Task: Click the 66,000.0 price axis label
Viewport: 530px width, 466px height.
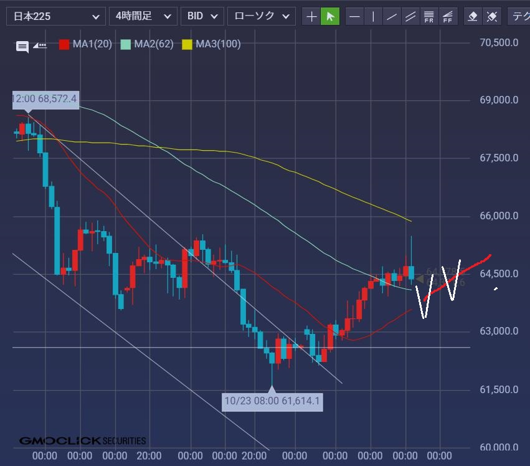Action: click(499, 216)
